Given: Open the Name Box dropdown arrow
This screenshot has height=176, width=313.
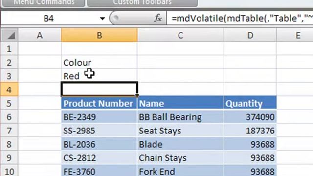Looking at the screenshot, I should (x=102, y=19).
